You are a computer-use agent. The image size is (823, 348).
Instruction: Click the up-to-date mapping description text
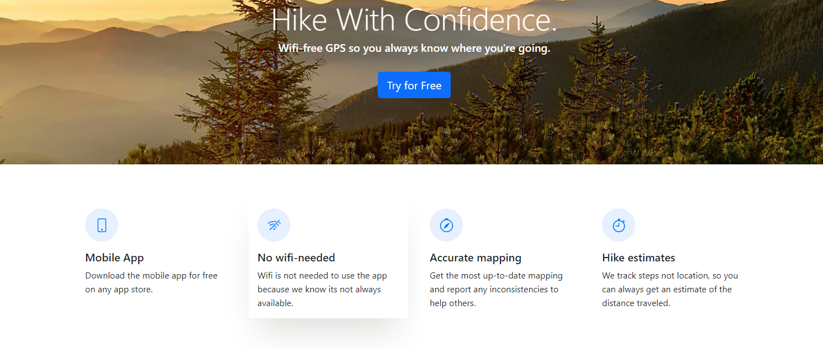[496, 289]
